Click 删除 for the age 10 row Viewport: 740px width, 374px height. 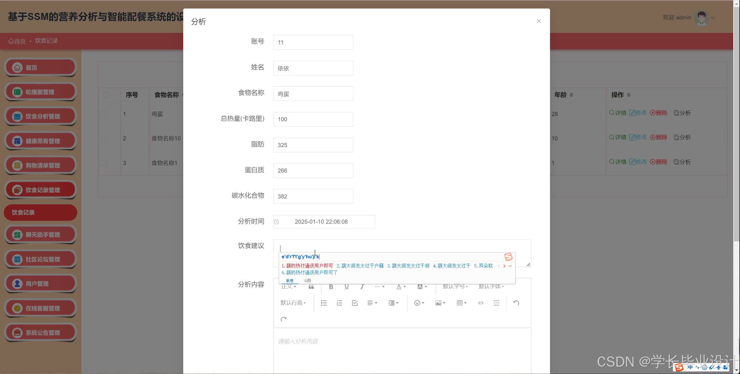[658, 137]
